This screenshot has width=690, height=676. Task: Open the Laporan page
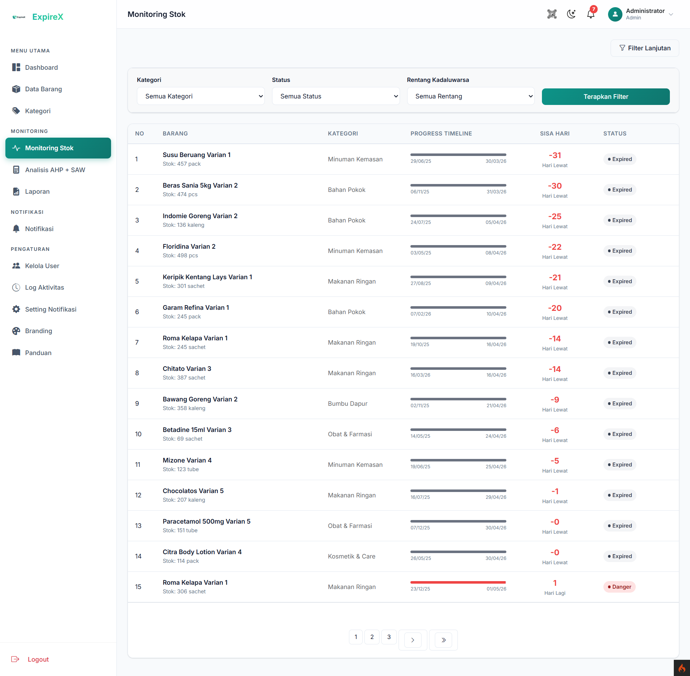click(x=58, y=192)
